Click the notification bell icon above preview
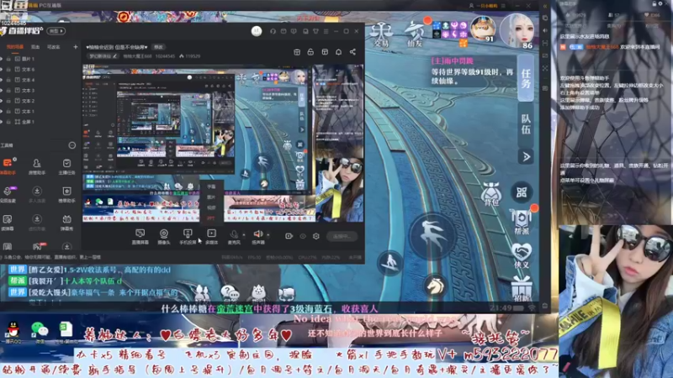 click(339, 52)
